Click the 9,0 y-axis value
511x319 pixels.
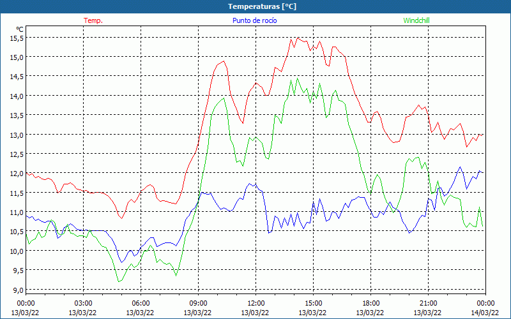pyautogui.click(x=18, y=290)
